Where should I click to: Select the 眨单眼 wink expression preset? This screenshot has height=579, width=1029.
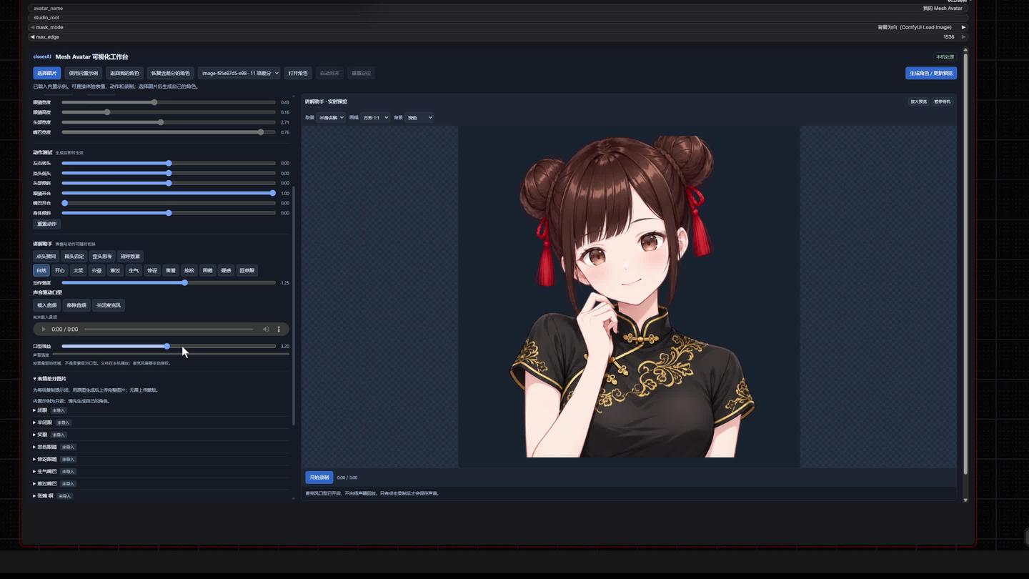tap(247, 271)
